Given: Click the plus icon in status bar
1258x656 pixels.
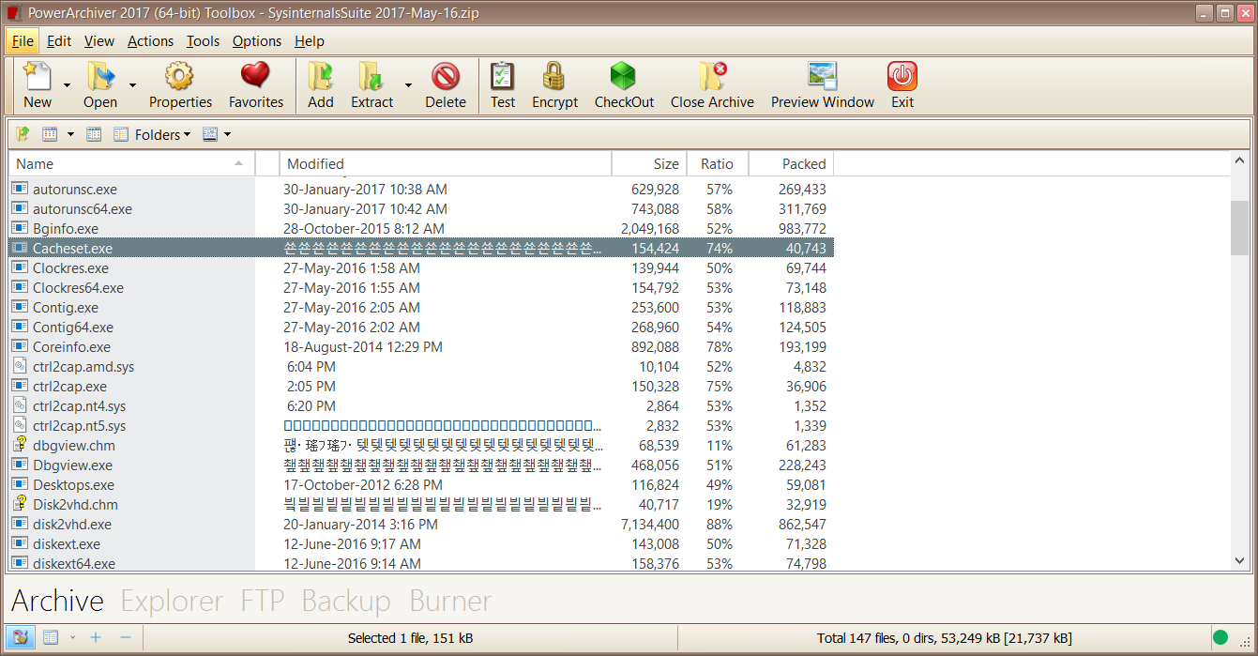Looking at the screenshot, I should (x=96, y=637).
